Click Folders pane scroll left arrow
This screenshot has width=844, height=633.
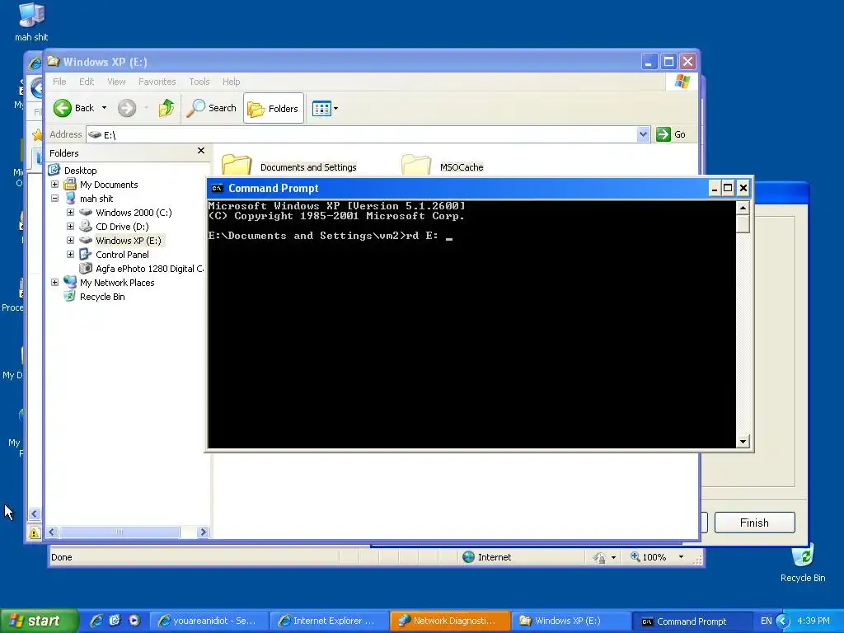coord(52,532)
